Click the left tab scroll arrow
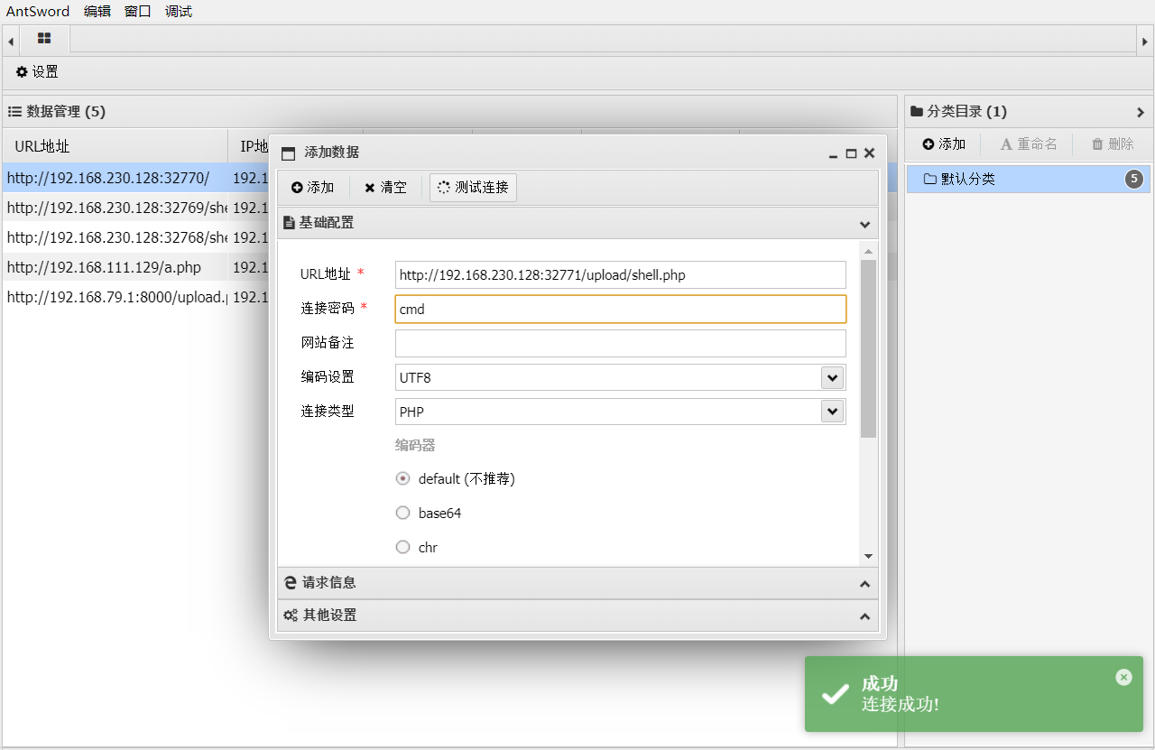This screenshot has height=750, width=1155. coord(10,41)
